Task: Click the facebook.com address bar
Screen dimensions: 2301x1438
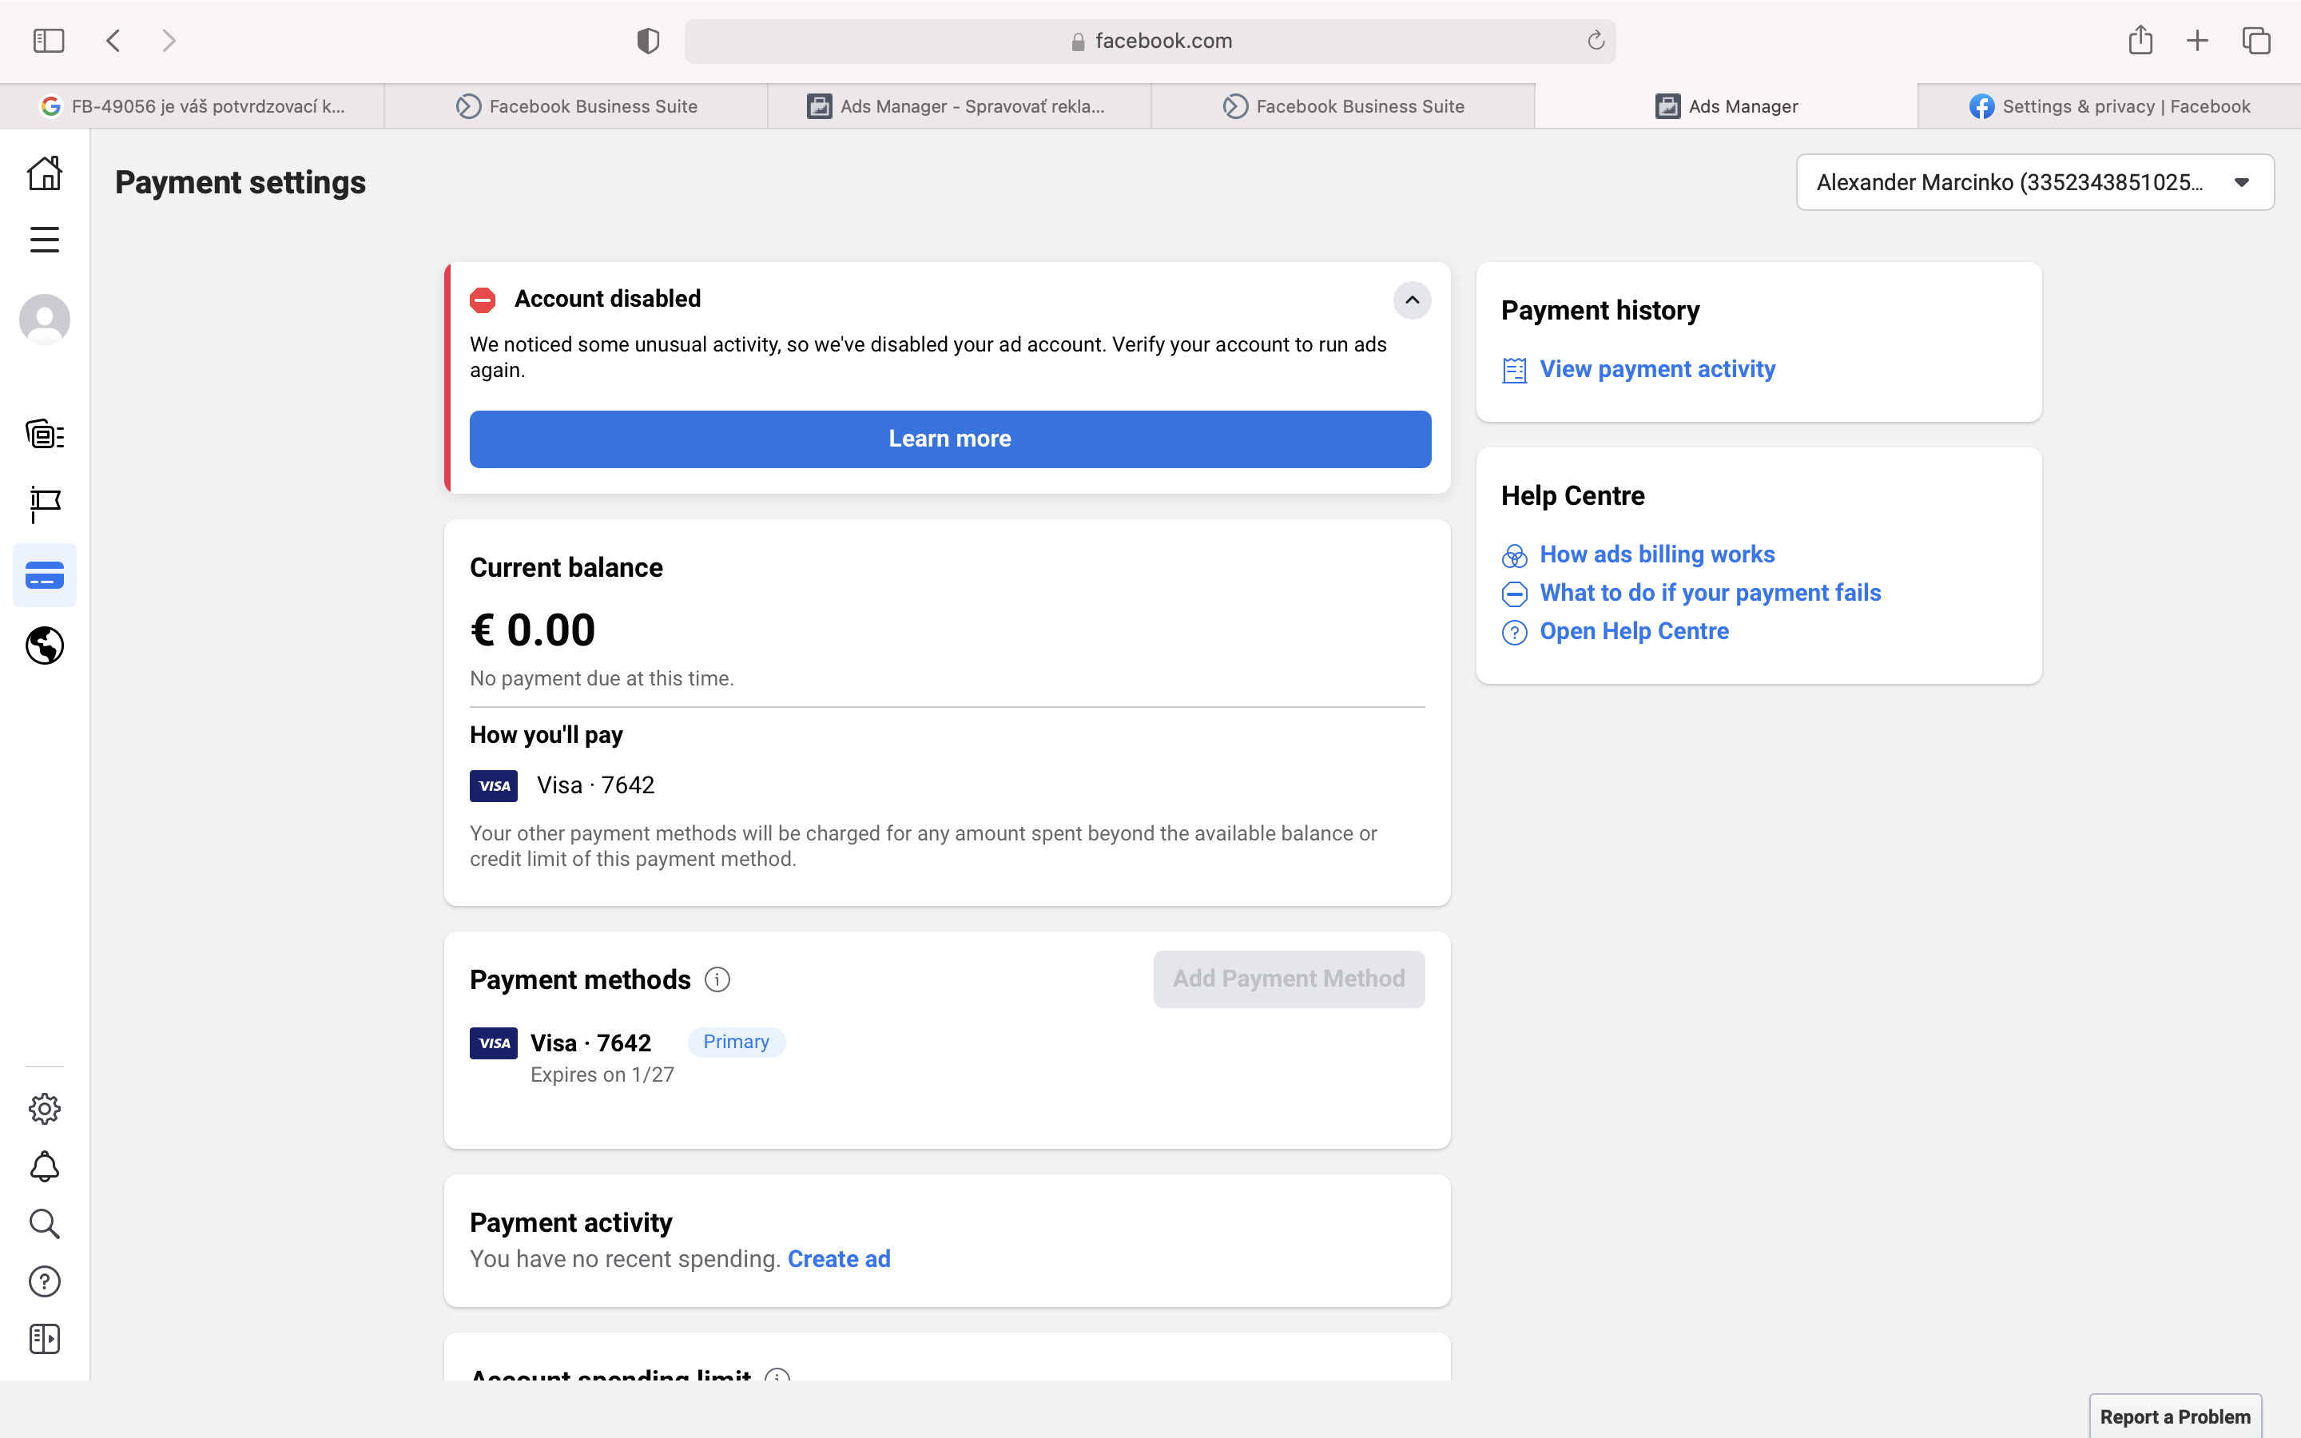Action: (1150, 41)
